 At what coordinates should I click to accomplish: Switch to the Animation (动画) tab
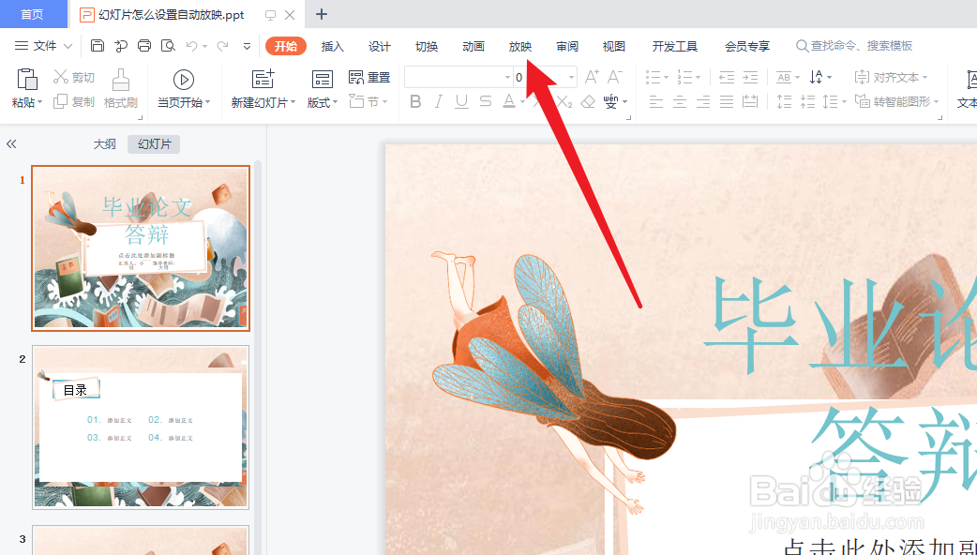pyautogui.click(x=473, y=46)
